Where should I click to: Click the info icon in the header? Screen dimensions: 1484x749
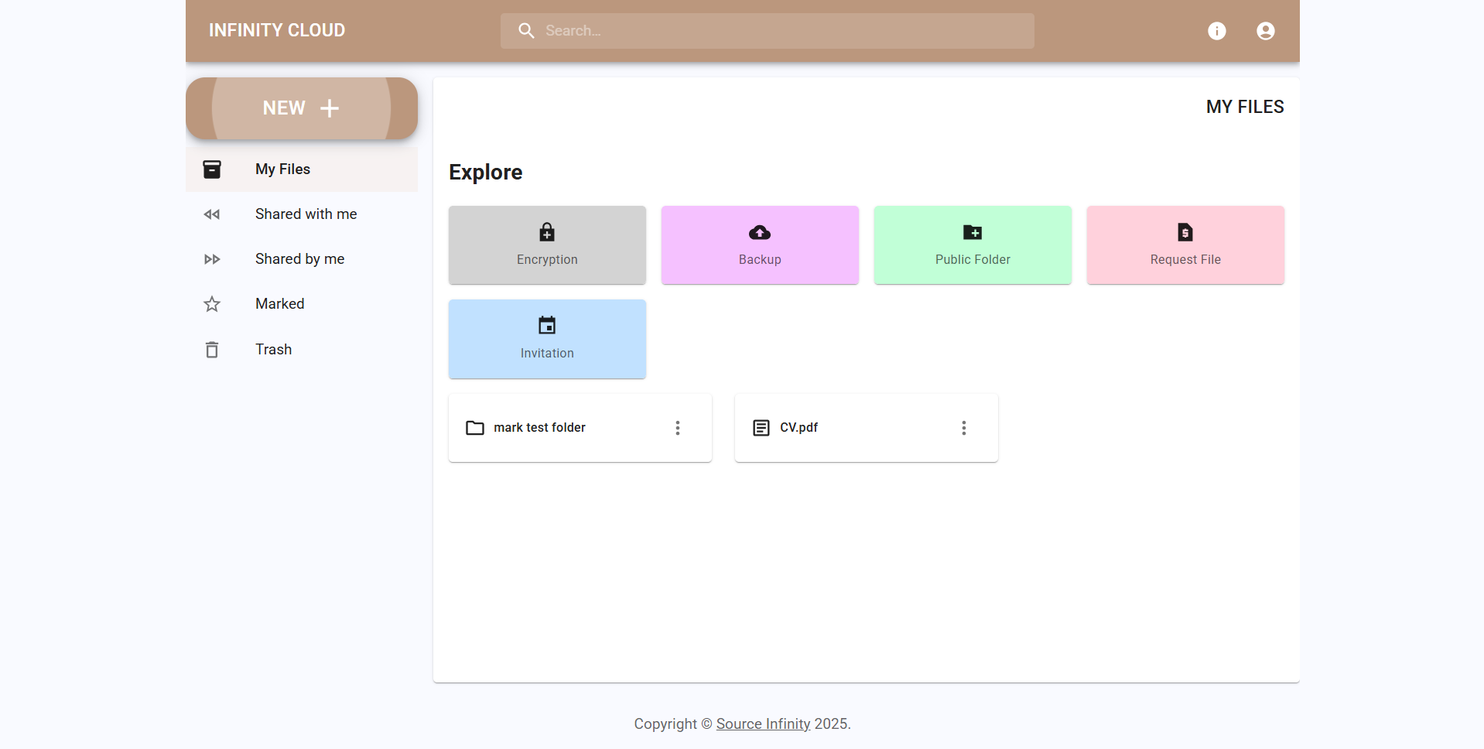point(1216,31)
